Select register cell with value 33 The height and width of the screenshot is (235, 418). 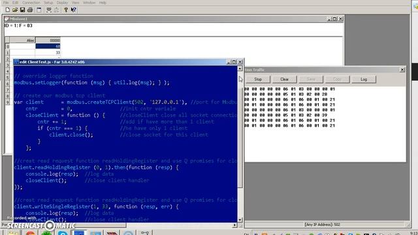click(48, 52)
